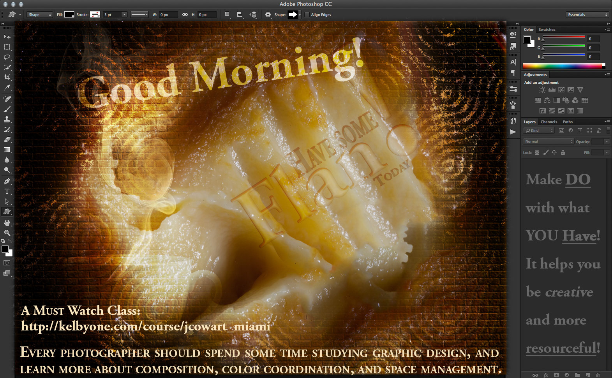612x378 pixels.
Task: Toggle pixel layer filter in Layers panel
Action: pos(561,131)
